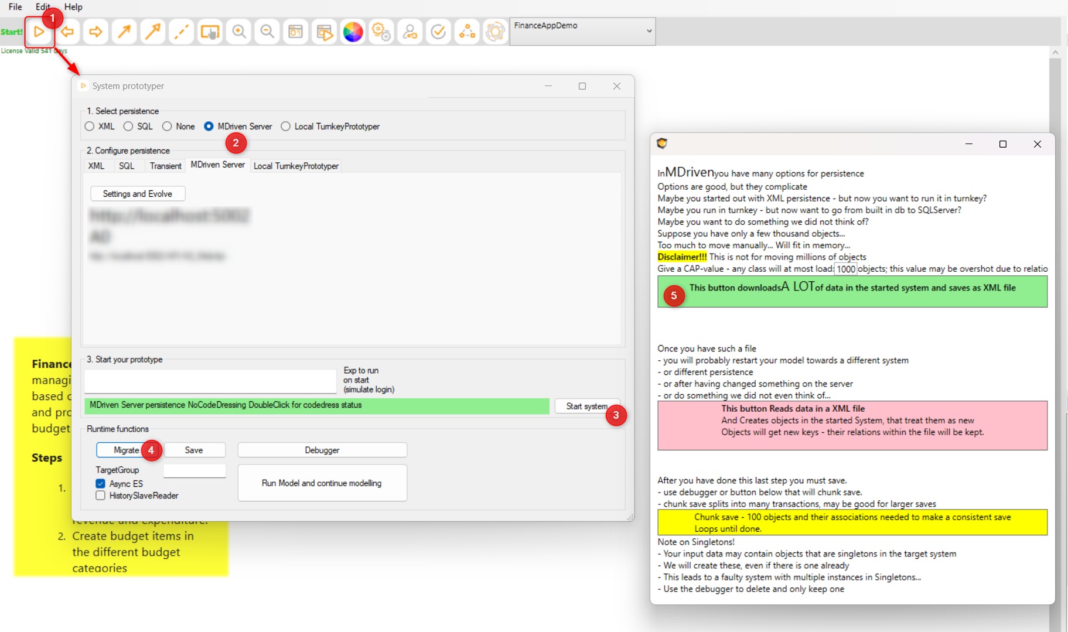Viewport: 1068px width, 632px height.
Task: Uncheck the Async ES checkbox
Action: point(101,484)
